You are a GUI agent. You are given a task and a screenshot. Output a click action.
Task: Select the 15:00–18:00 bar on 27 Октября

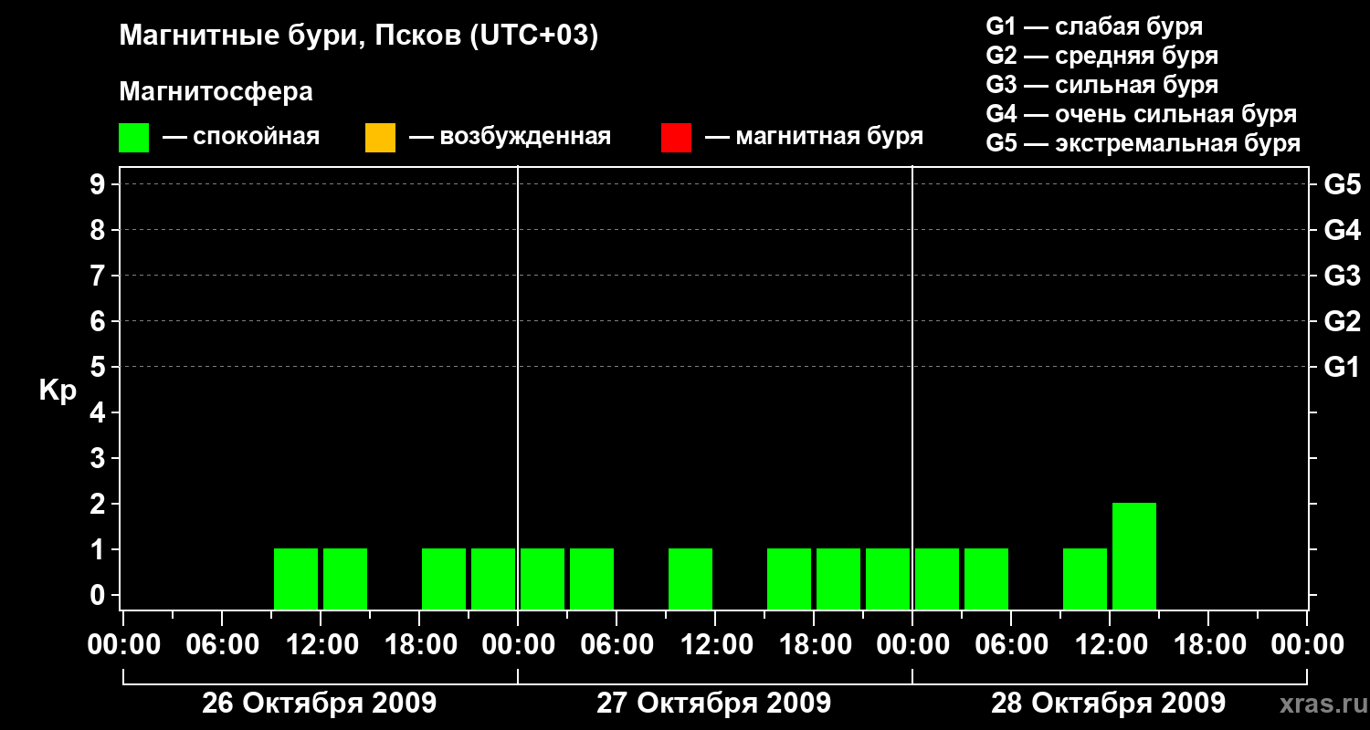789,579
